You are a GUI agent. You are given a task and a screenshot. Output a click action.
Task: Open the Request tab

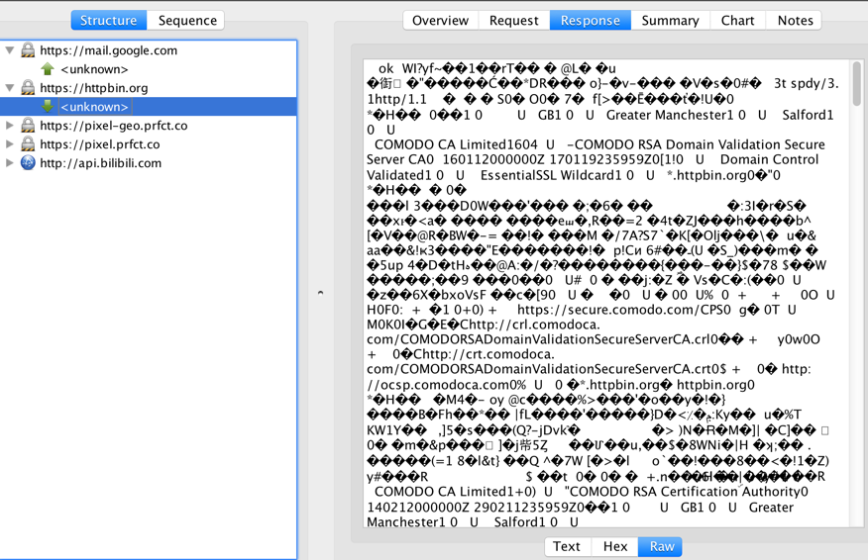click(513, 20)
